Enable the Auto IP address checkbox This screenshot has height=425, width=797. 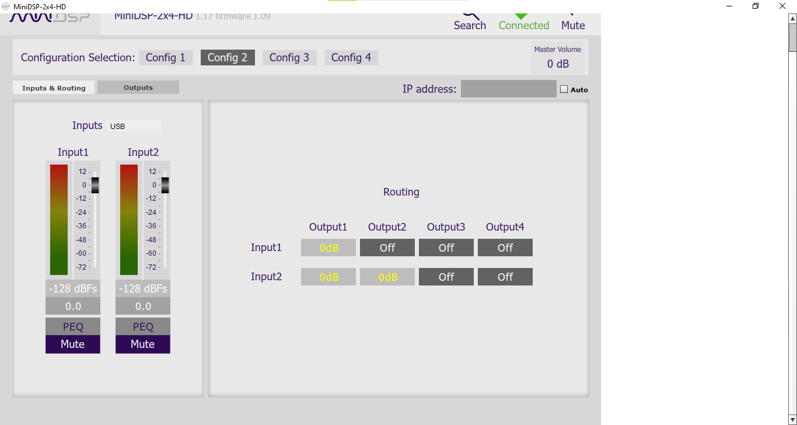pyautogui.click(x=564, y=89)
